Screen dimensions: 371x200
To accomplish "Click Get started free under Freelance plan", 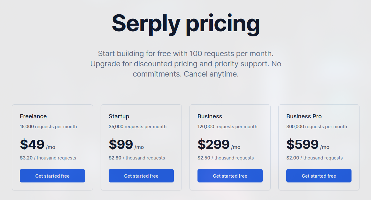I will [52, 176].
